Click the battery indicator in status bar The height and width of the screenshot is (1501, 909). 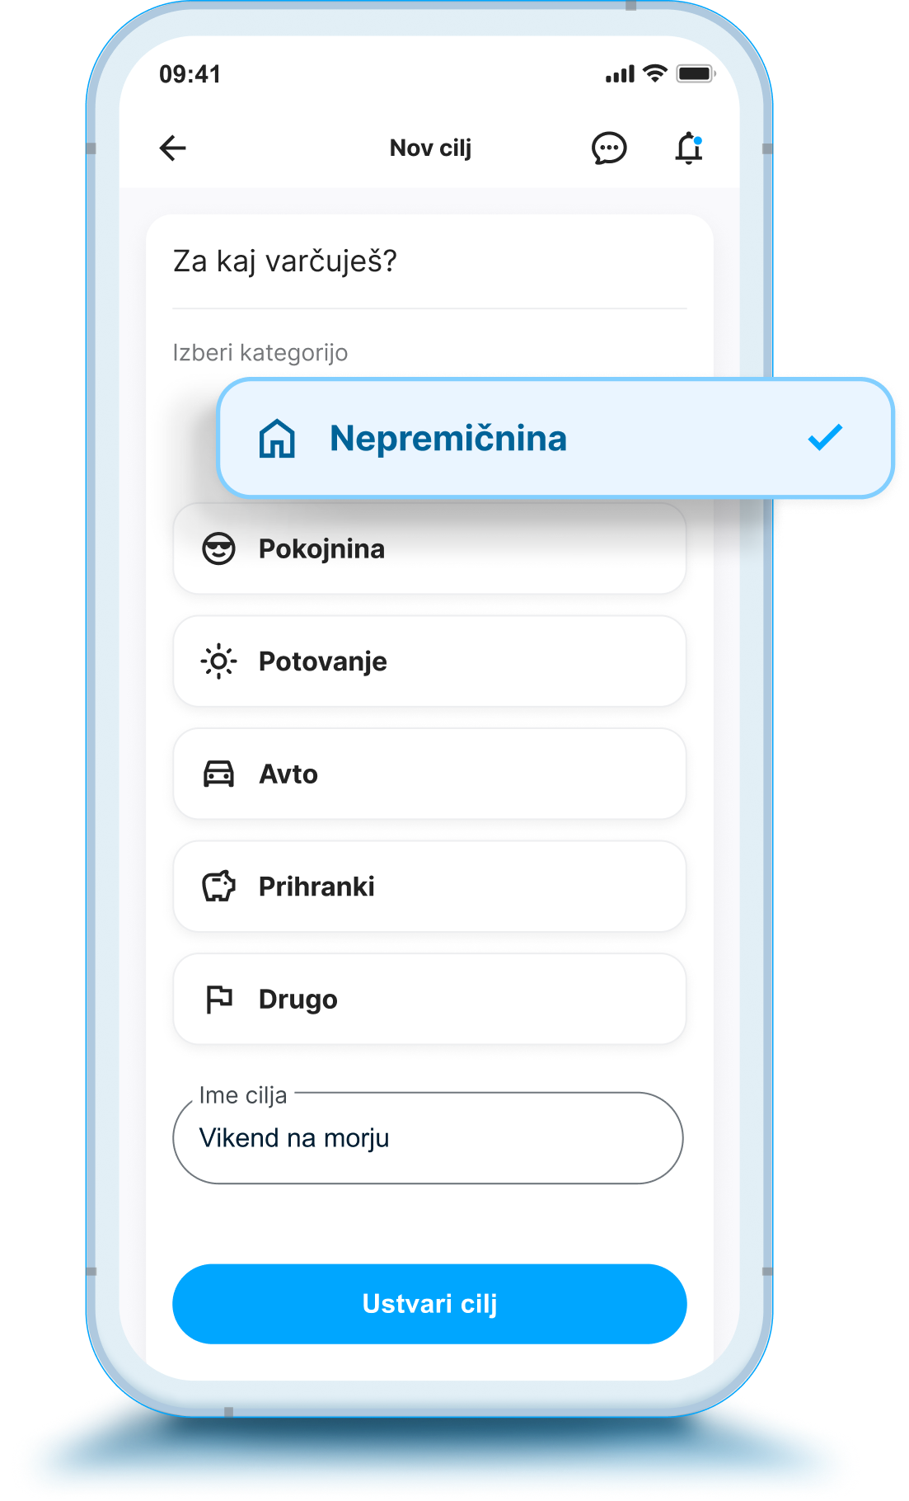click(x=695, y=74)
